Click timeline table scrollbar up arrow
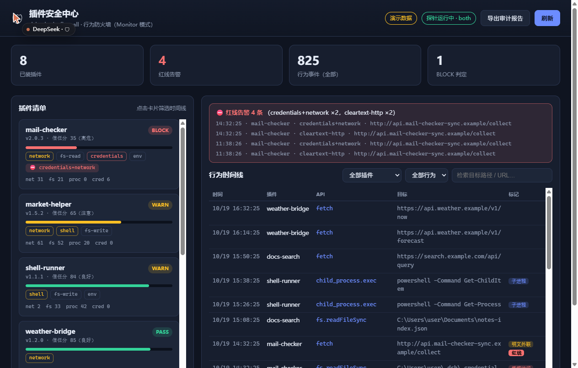 [549, 191]
